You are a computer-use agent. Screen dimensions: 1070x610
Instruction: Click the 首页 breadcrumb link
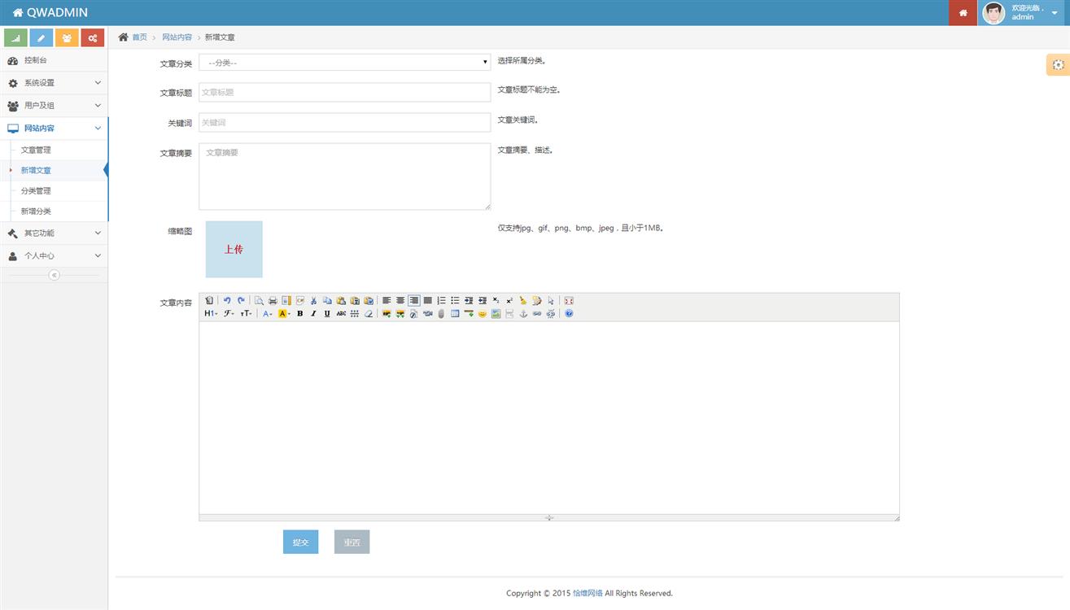[x=140, y=37]
